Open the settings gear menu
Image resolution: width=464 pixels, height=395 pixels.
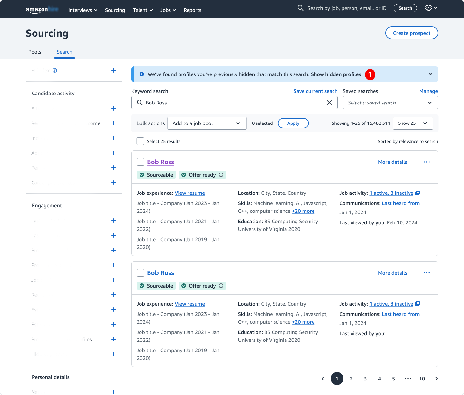431,8
